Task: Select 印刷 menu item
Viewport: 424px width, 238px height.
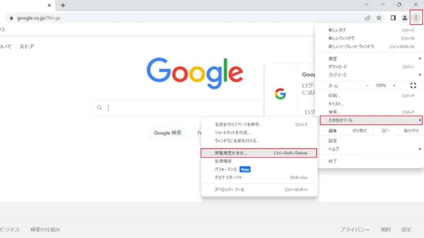Action: pos(369,96)
